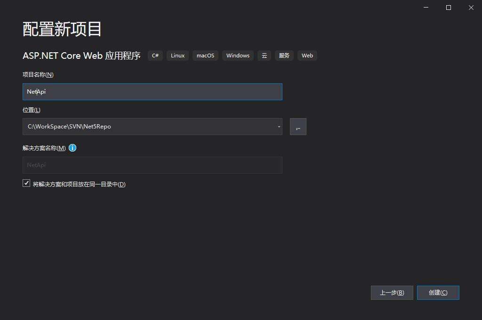Click the 创建(C) create button
The height and width of the screenshot is (320, 482).
click(x=438, y=293)
